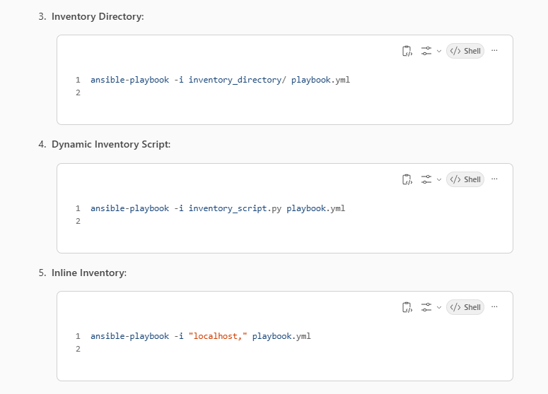Expand settings chevron in Dynamic Inventory Script block
The height and width of the screenshot is (394, 548).
(439, 180)
